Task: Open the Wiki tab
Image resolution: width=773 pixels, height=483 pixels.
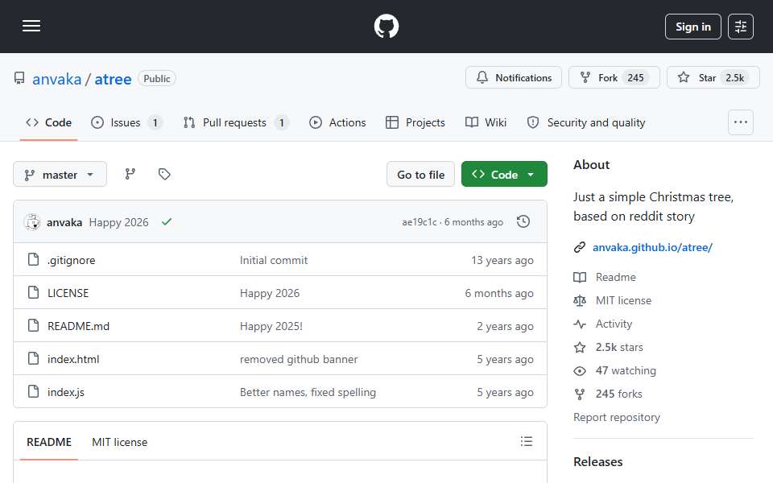Action: point(486,122)
